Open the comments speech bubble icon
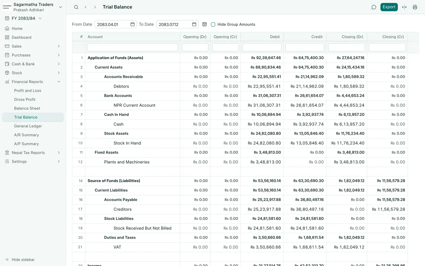The image size is (425, 266). (x=374, y=7)
